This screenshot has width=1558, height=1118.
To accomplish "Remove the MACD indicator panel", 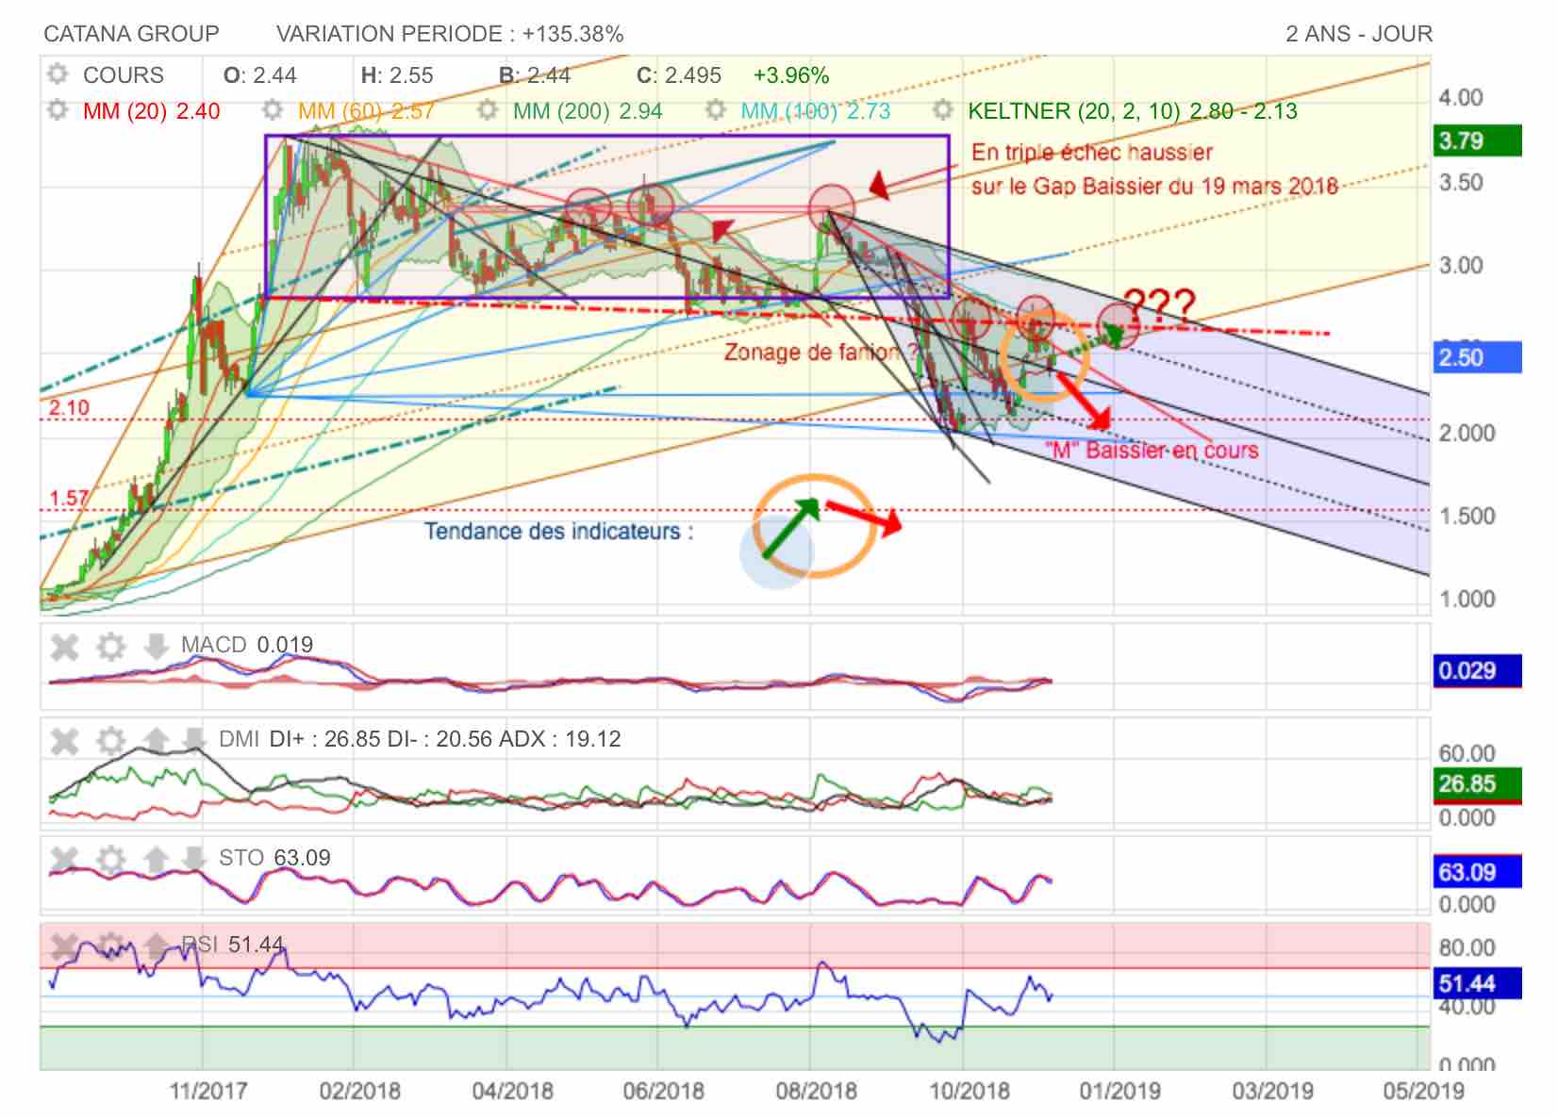I will coord(64,647).
